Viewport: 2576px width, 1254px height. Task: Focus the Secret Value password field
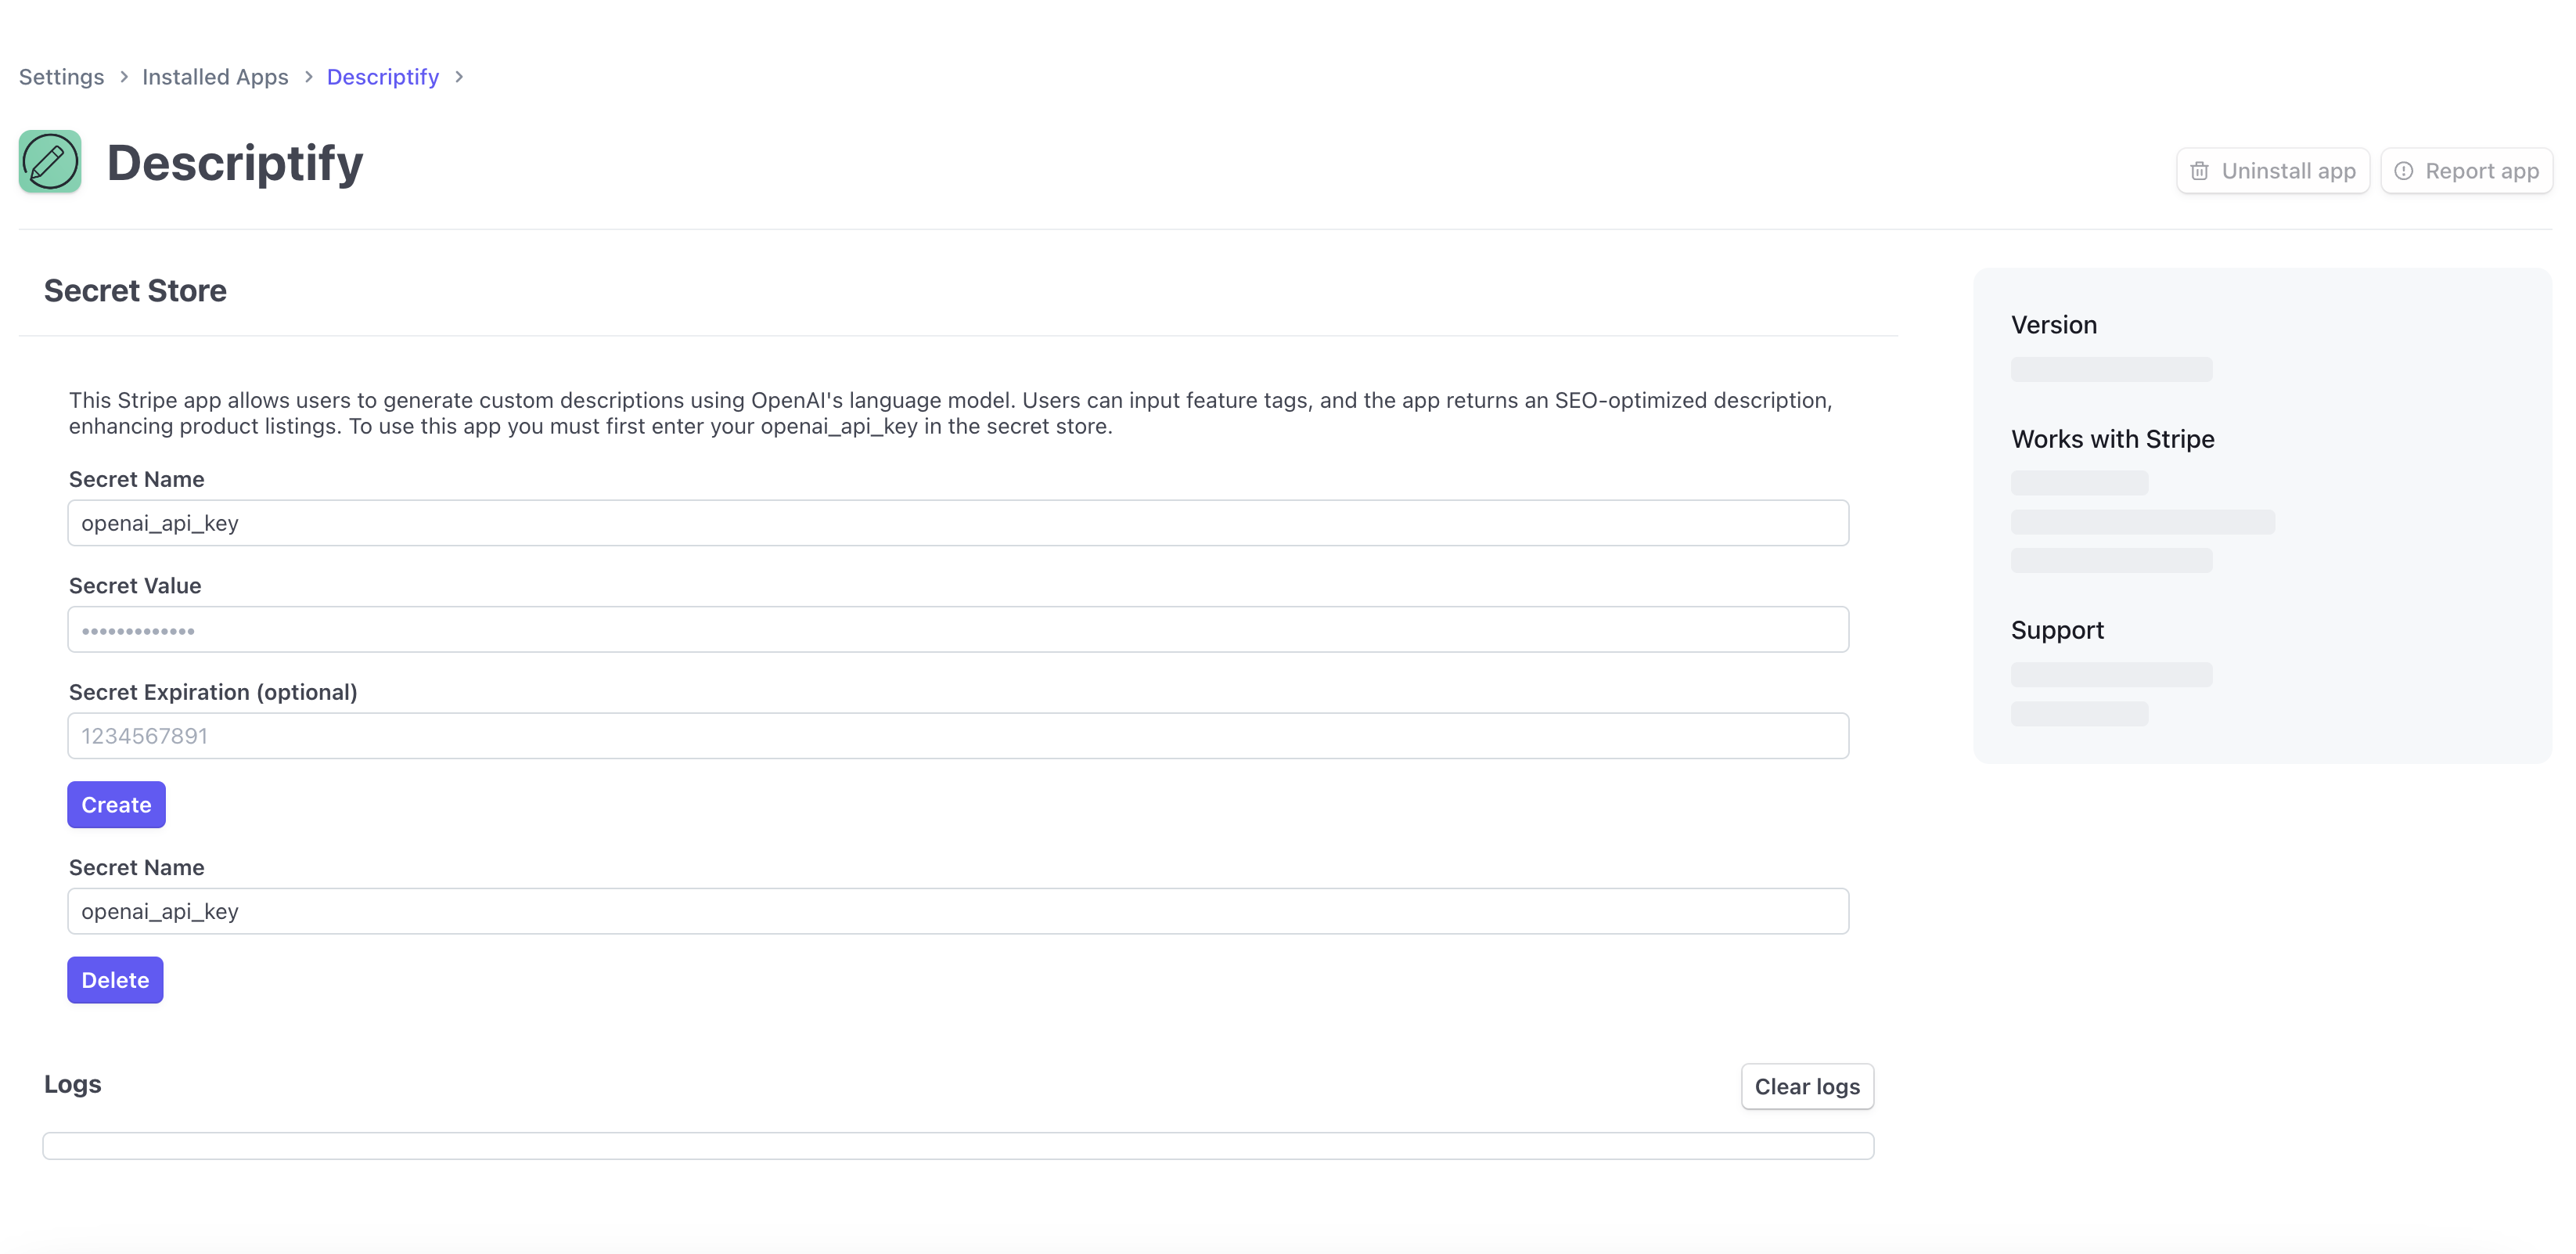tap(957, 630)
